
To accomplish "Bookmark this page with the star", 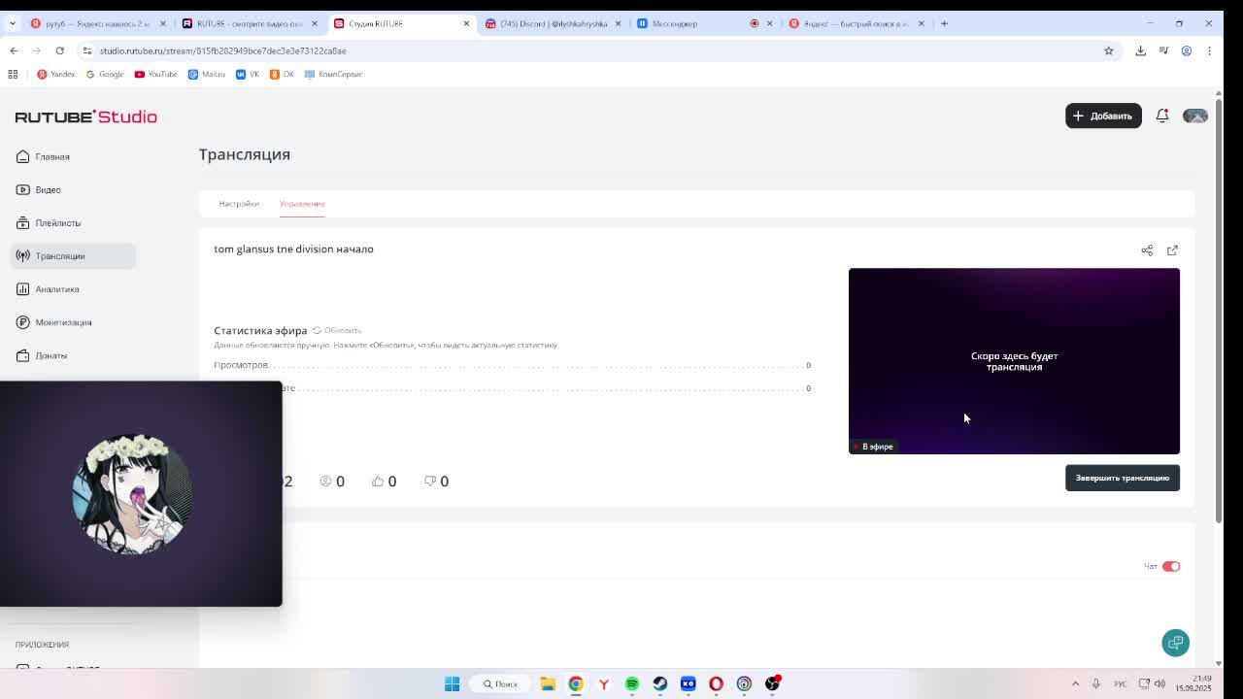I will point(1108,50).
